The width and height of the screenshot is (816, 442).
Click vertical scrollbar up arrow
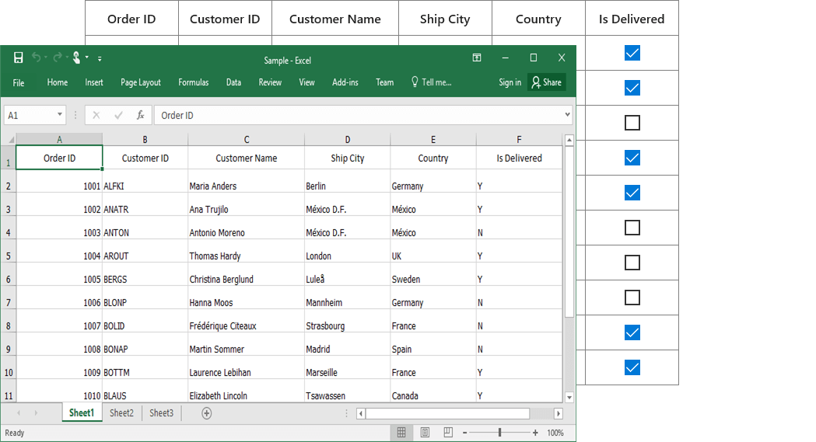pyautogui.click(x=569, y=140)
